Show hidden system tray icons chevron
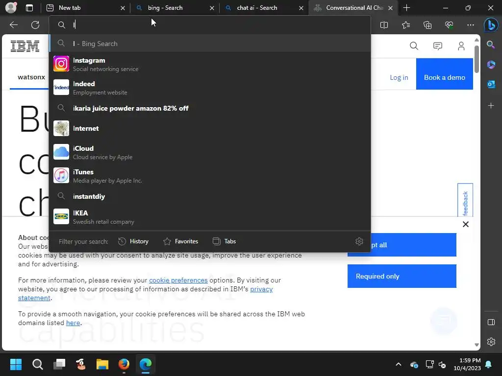 (399, 364)
